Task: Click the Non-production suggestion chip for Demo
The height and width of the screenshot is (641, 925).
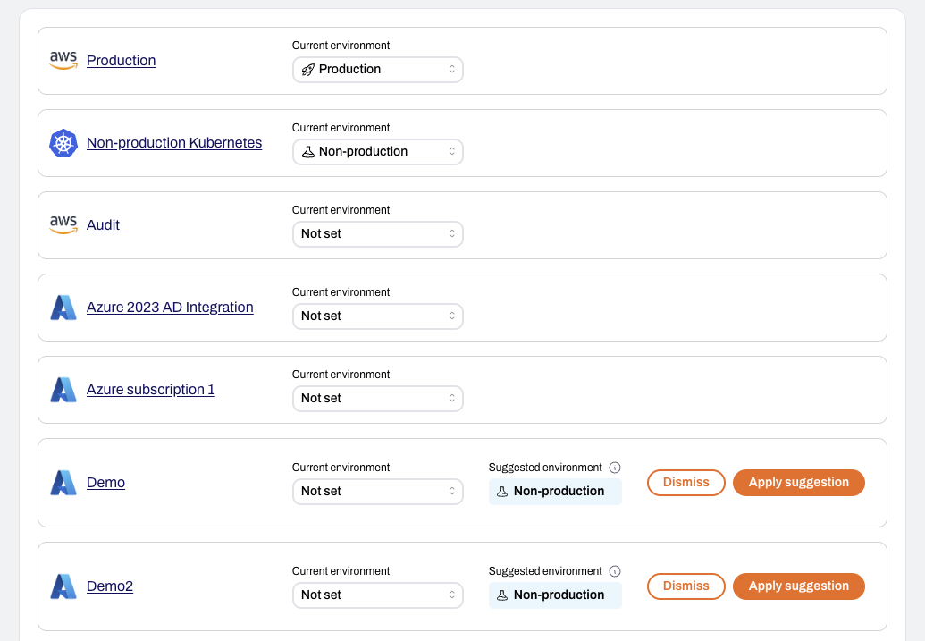Action: 555,491
